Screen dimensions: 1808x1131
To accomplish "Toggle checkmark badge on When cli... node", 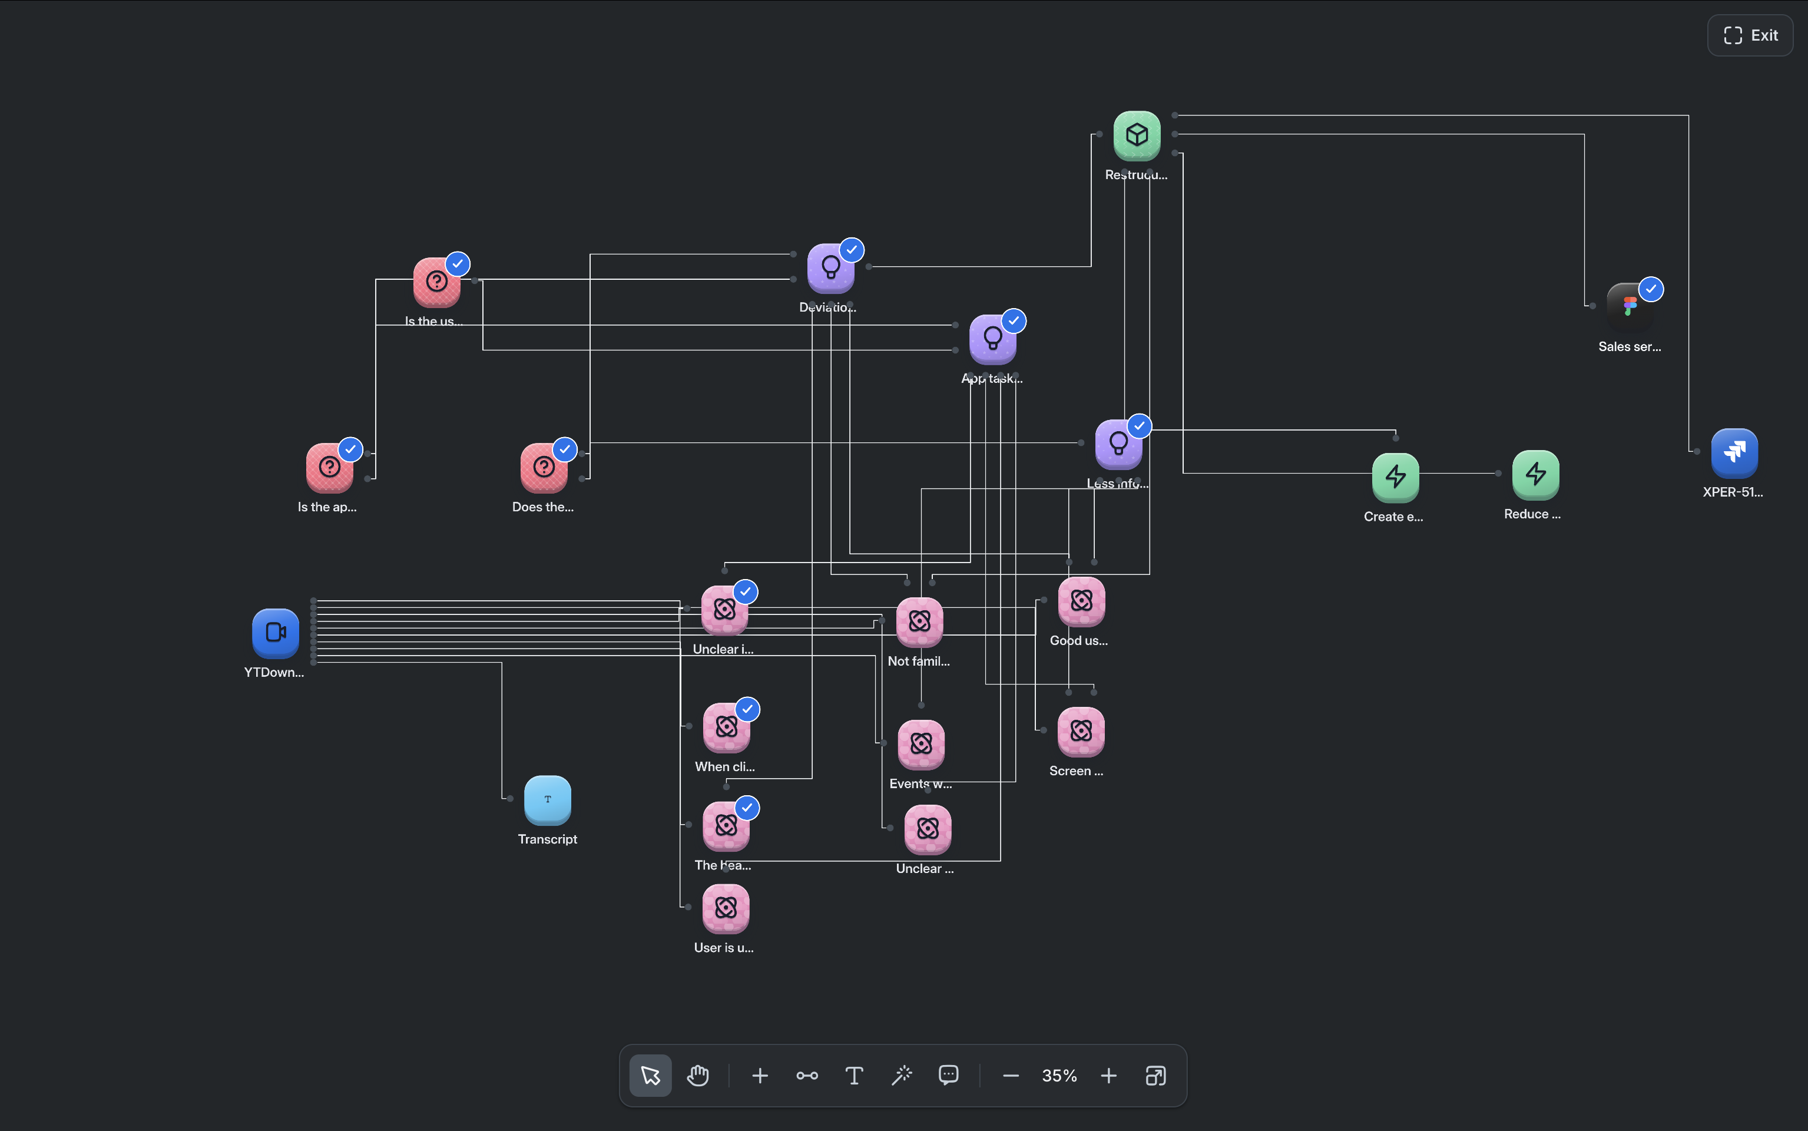I will [748, 709].
